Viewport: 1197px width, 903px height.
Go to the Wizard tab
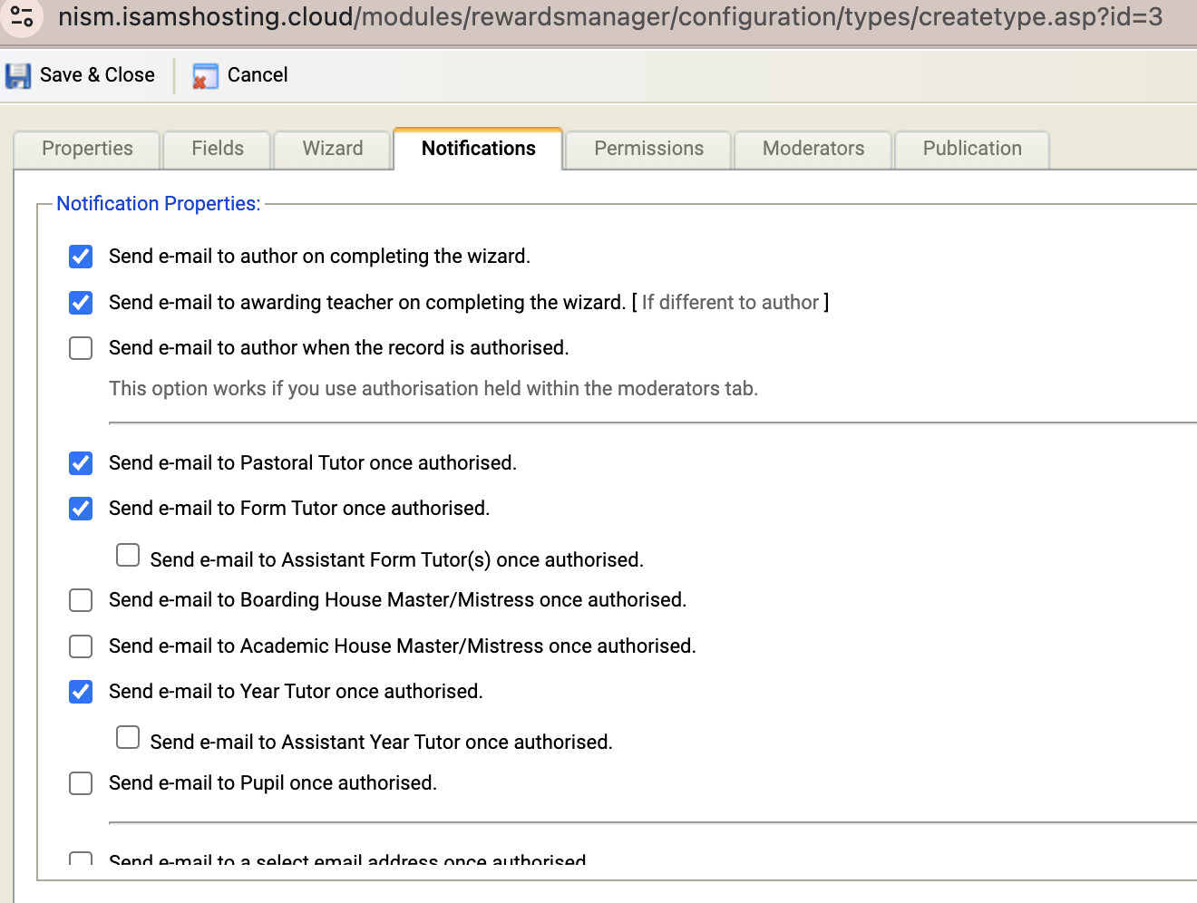(x=332, y=149)
